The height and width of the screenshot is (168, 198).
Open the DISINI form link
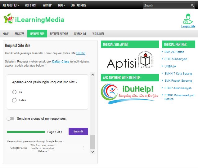[x=81, y=53]
